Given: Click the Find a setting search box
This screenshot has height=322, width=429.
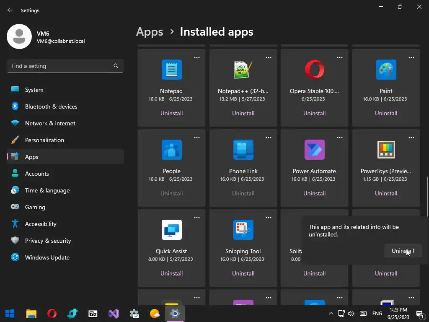Looking at the screenshot, I should tap(65, 66).
